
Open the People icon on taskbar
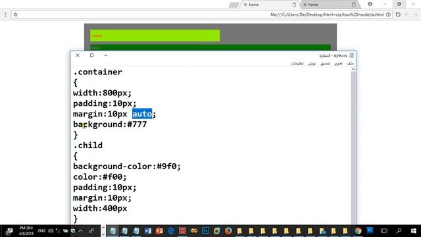tap(91, 231)
